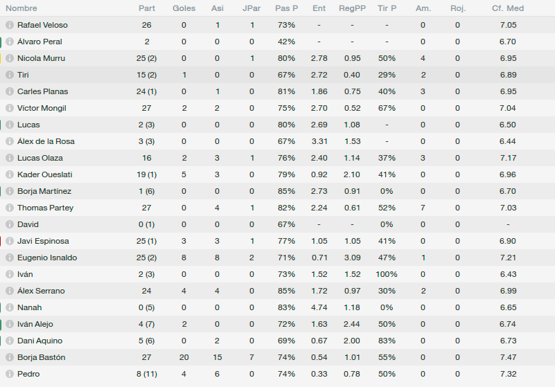Open info icon for Thomas Partey
The width and height of the screenshot is (555, 387).
(10, 208)
